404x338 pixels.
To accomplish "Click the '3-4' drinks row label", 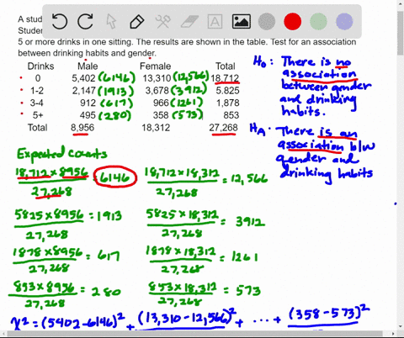I will point(37,103).
